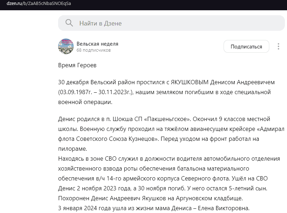This screenshot has height=213, width=287.
Task: Open the three-dot post options menu
Action: point(278,46)
